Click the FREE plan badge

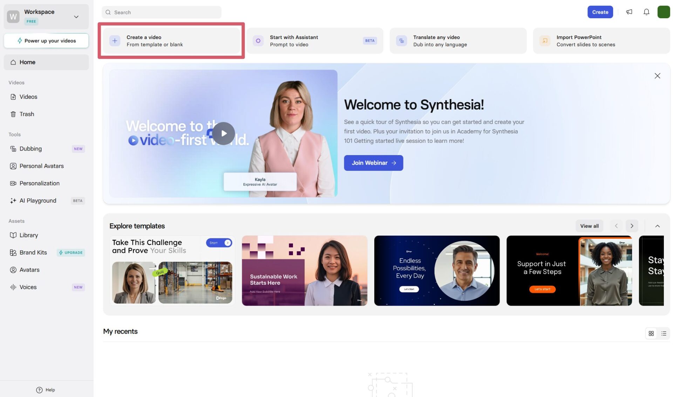tap(31, 21)
